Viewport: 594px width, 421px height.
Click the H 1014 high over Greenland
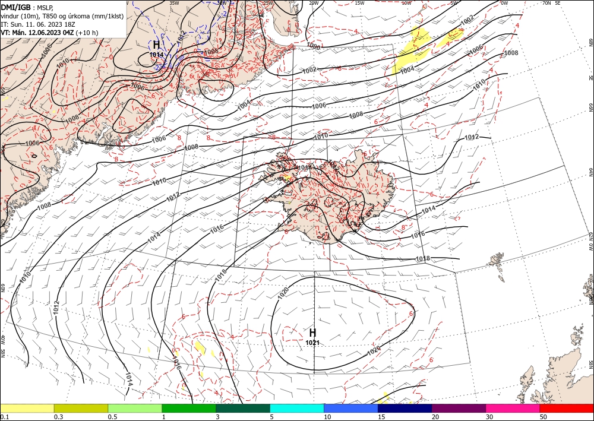(x=156, y=49)
